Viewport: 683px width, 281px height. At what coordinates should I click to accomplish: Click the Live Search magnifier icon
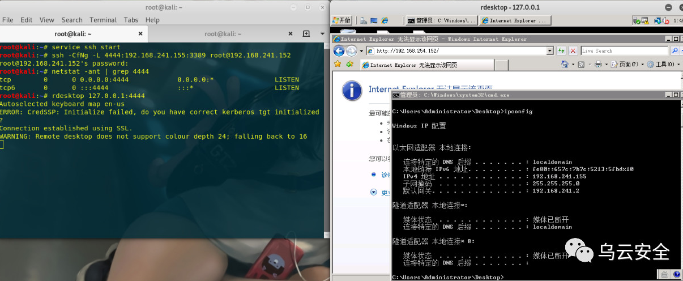[675, 50]
